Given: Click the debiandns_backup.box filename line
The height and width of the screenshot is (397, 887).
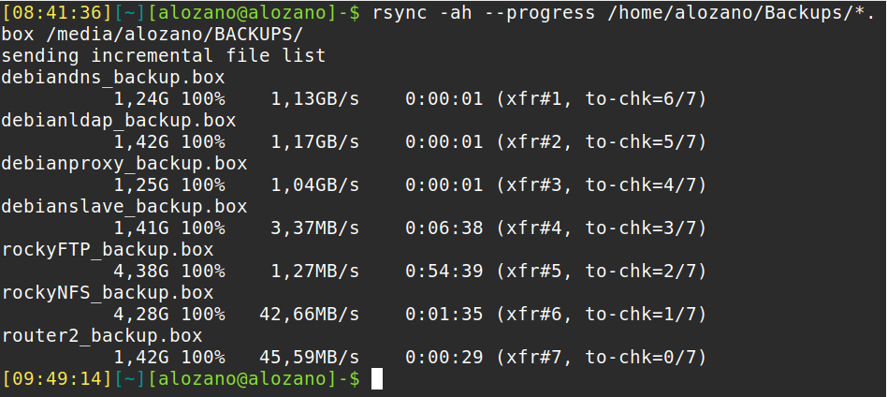Looking at the screenshot, I should click(x=113, y=77).
